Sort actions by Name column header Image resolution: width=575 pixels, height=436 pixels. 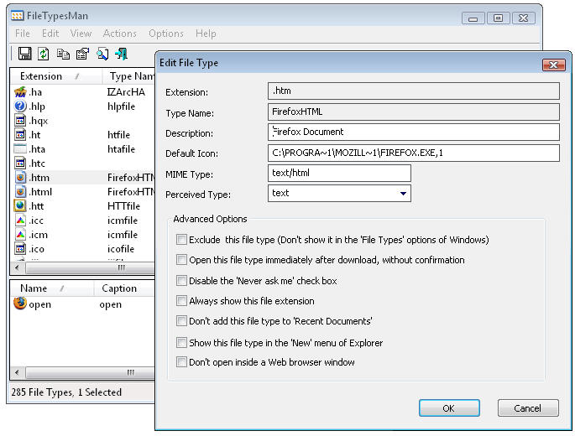click(52, 288)
